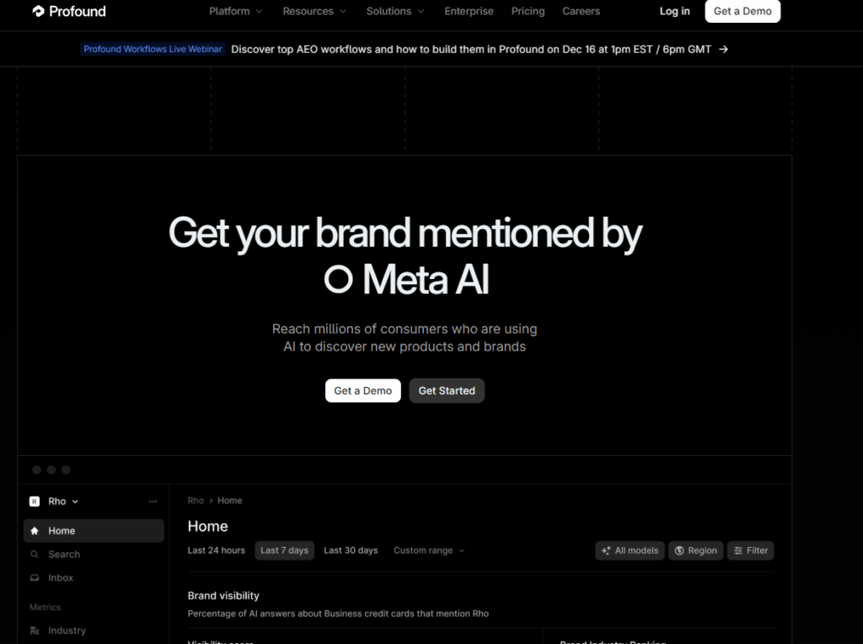Image resolution: width=863 pixels, height=644 pixels.
Task: Click the Home icon in sidebar
Action: 35,531
